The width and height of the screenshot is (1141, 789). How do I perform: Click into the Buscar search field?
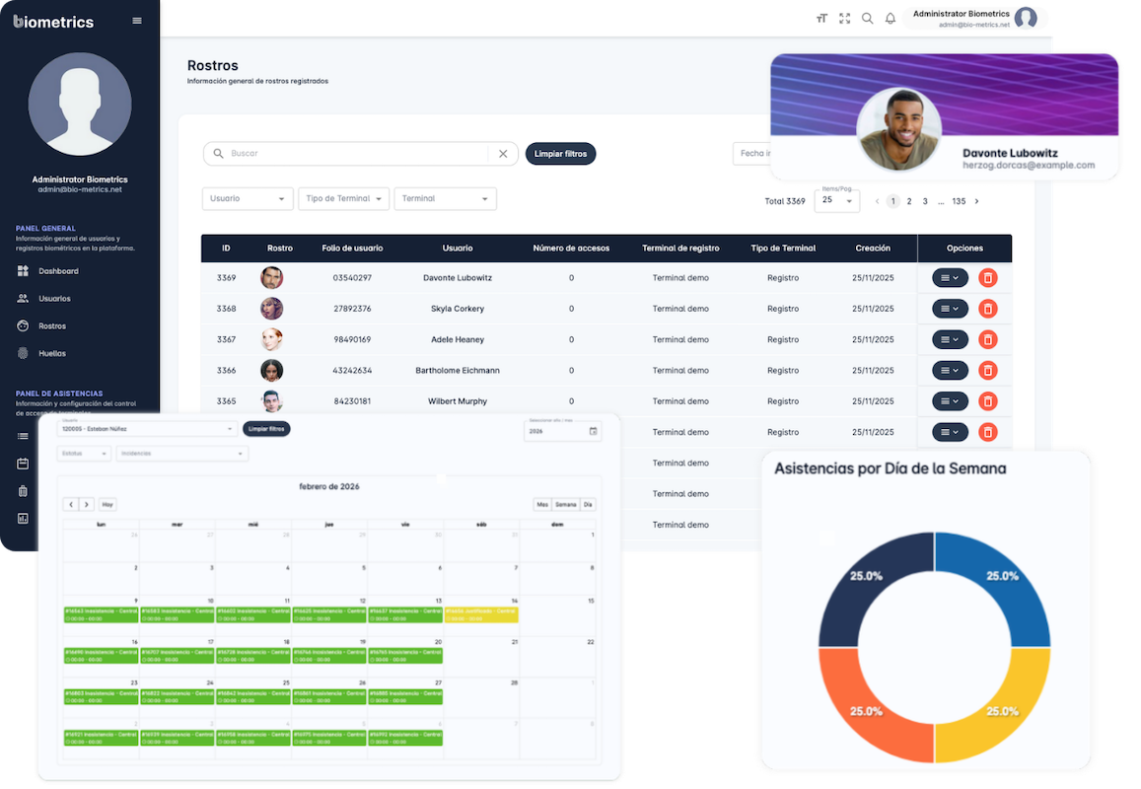(x=355, y=154)
